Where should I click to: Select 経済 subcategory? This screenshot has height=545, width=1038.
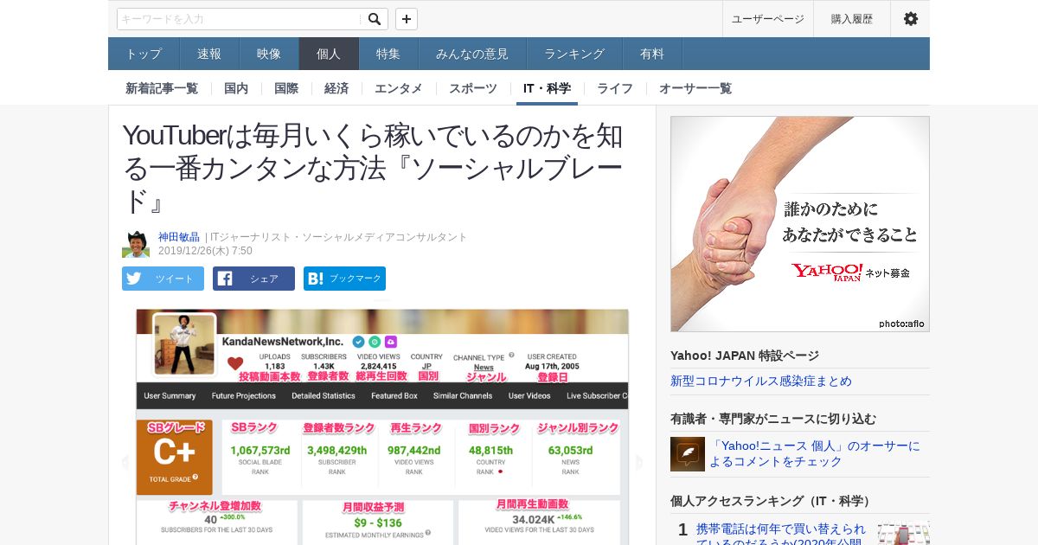coord(336,88)
